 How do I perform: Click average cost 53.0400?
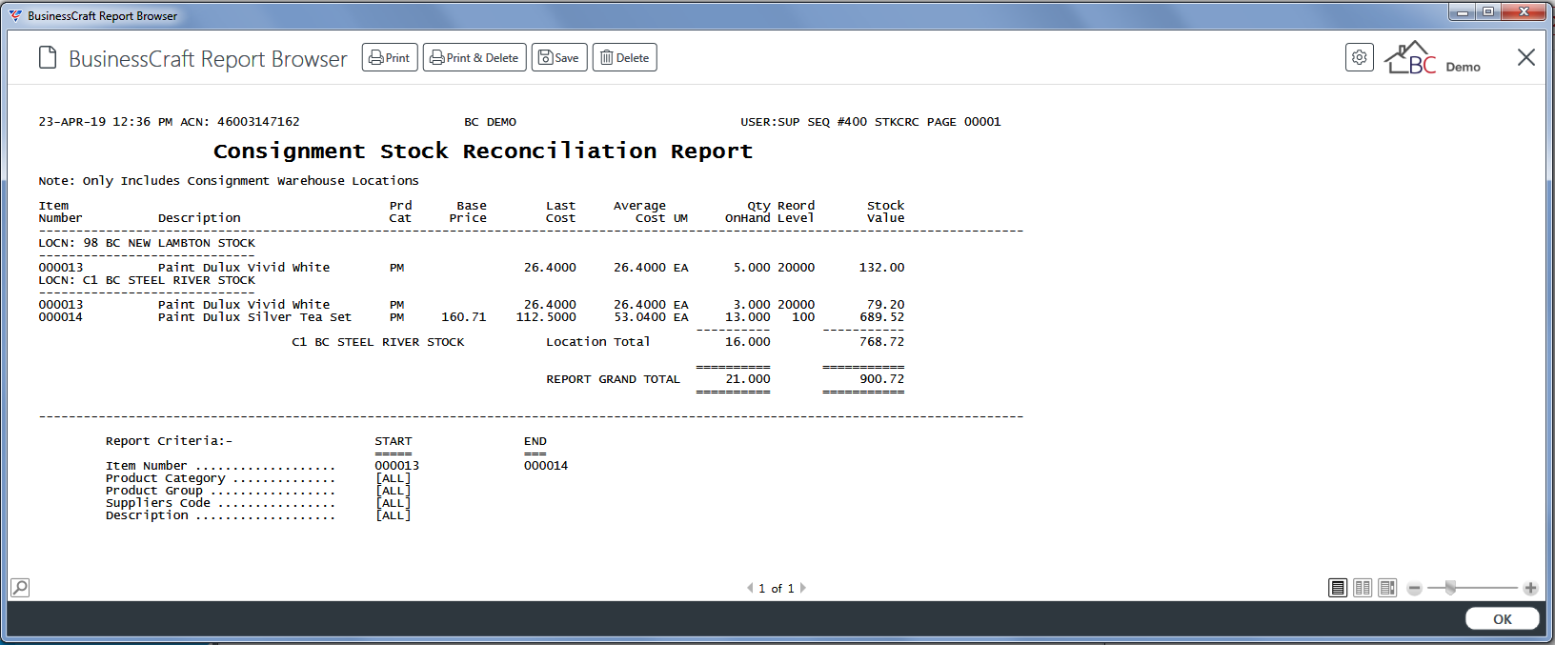coord(639,317)
